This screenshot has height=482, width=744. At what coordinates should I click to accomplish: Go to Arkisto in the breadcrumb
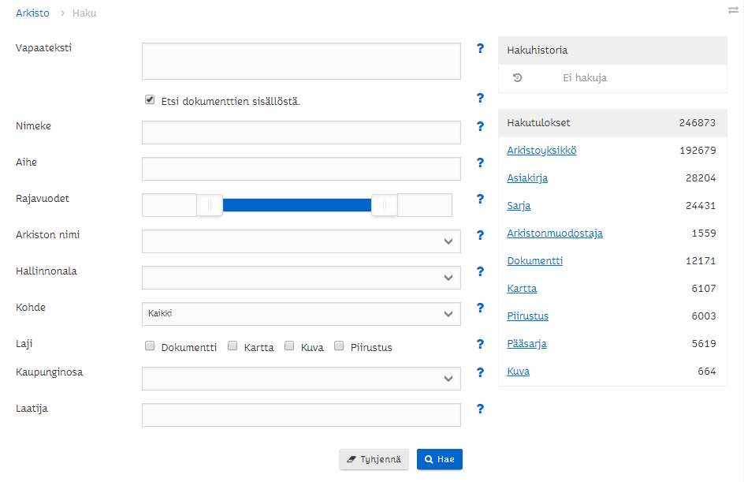pos(32,13)
